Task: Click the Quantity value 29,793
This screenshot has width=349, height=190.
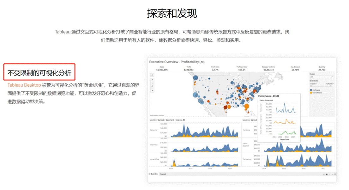Action: [x=322, y=70]
